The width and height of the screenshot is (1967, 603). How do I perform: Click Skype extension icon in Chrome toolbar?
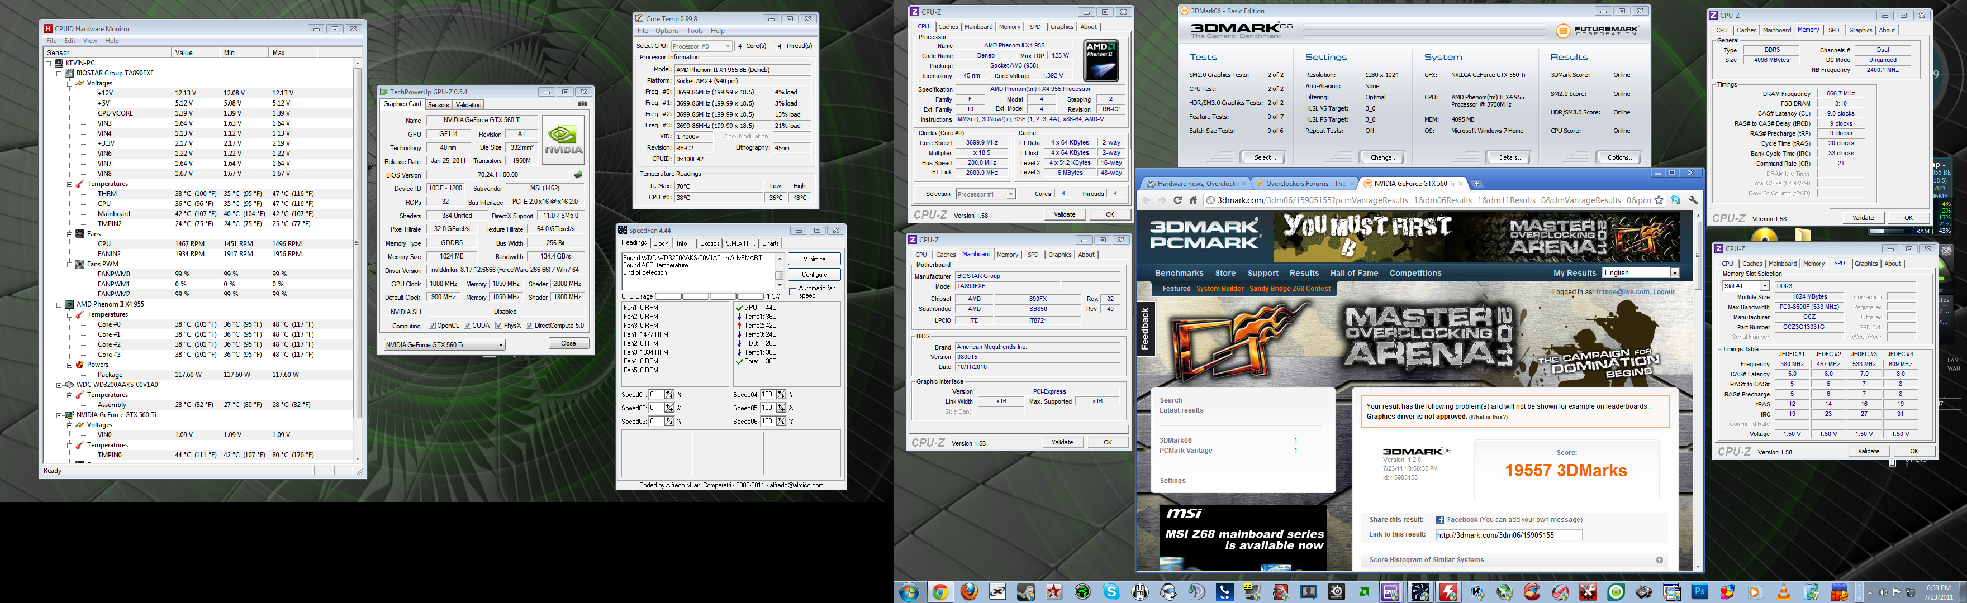[x=1675, y=200]
